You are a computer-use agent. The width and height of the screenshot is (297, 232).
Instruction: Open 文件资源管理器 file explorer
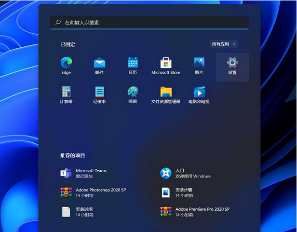(x=166, y=92)
